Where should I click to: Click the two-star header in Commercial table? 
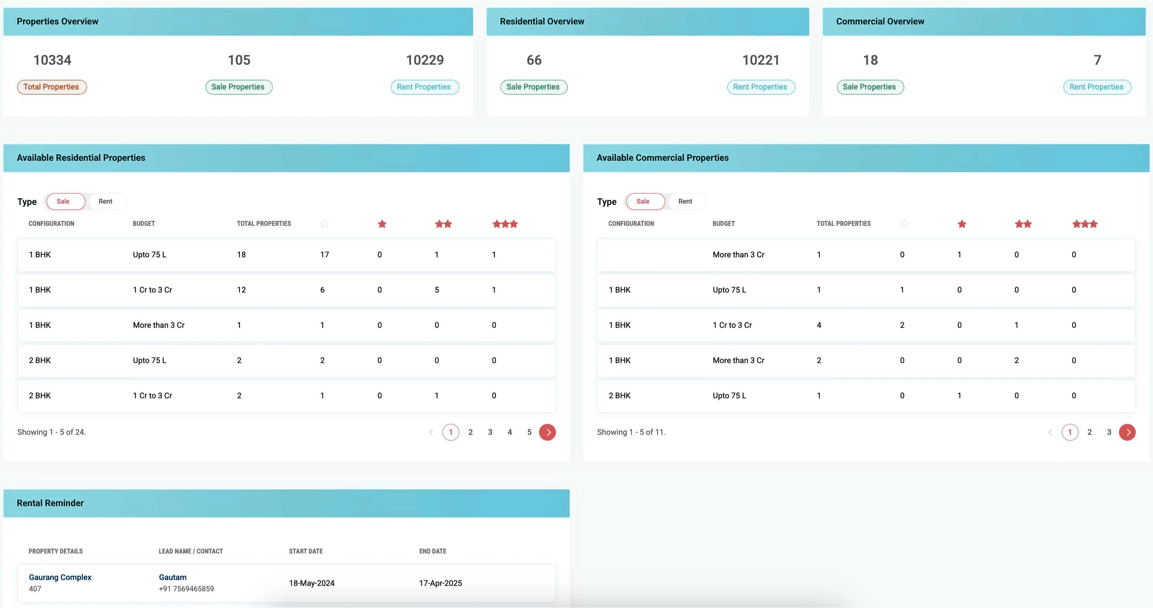coord(1023,224)
